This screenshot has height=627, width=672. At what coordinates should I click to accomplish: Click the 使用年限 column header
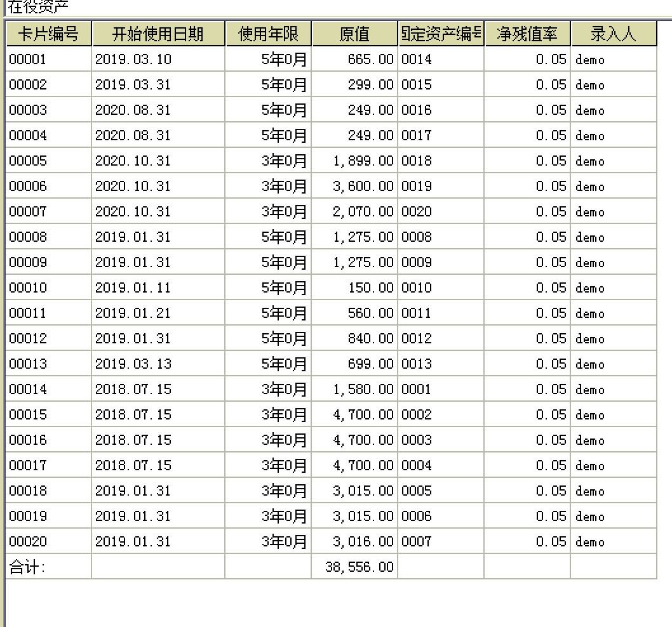[268, 34]
